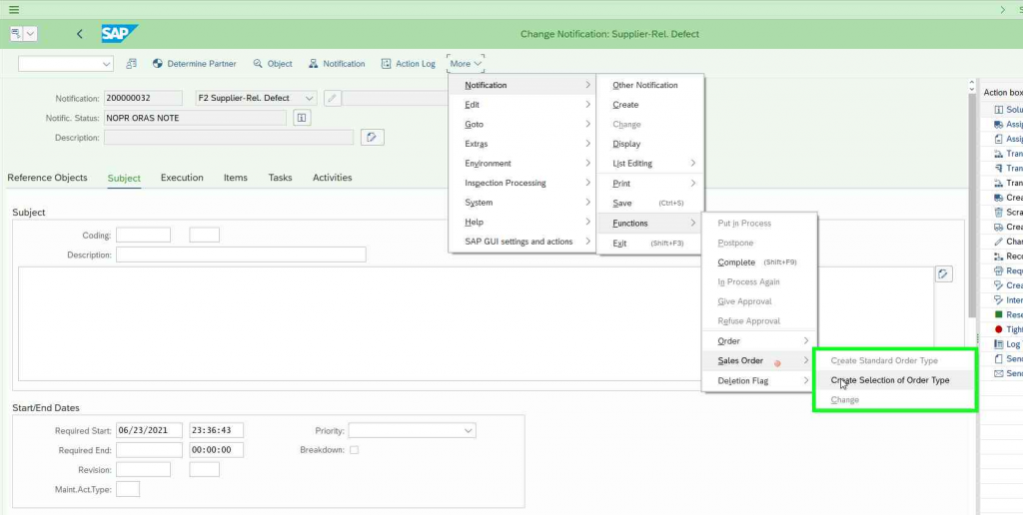The height and width of the screenshot is (515, 1023).
Task: Open the Edit menu entry
Action: coord(521,105)
